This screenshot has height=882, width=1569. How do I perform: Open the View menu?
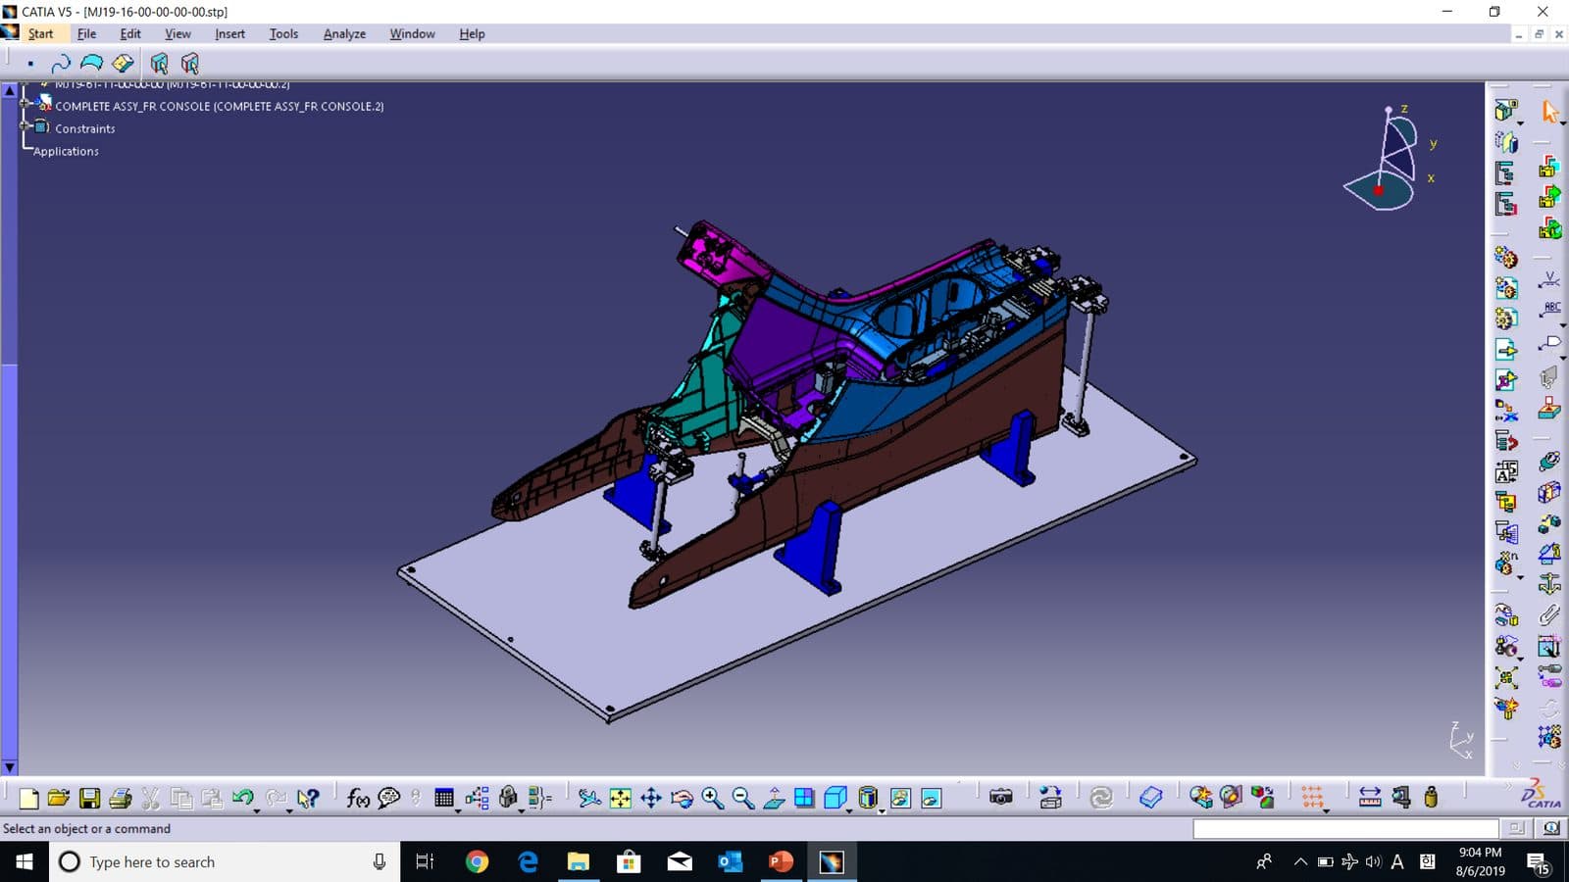click(x=177, y=33)
